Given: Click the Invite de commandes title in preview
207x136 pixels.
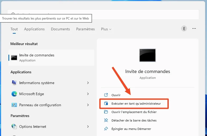Looking at the screenshot, I should coord(148,71).
